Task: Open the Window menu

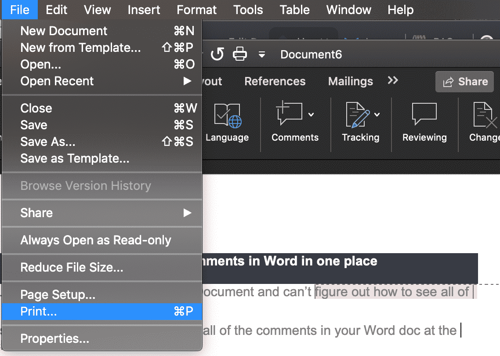Action: pos(348,10)
